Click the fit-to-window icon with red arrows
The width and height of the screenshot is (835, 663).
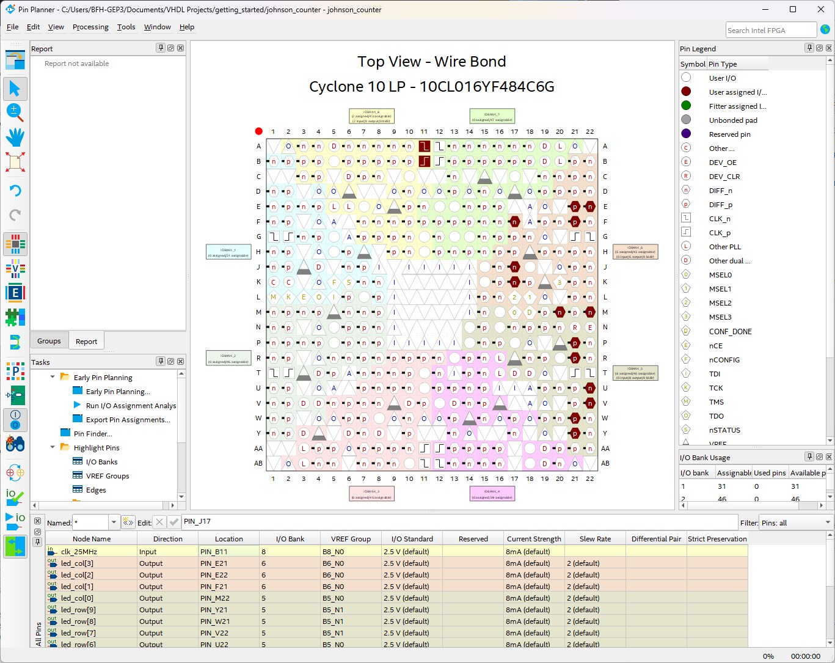point(15,162)
